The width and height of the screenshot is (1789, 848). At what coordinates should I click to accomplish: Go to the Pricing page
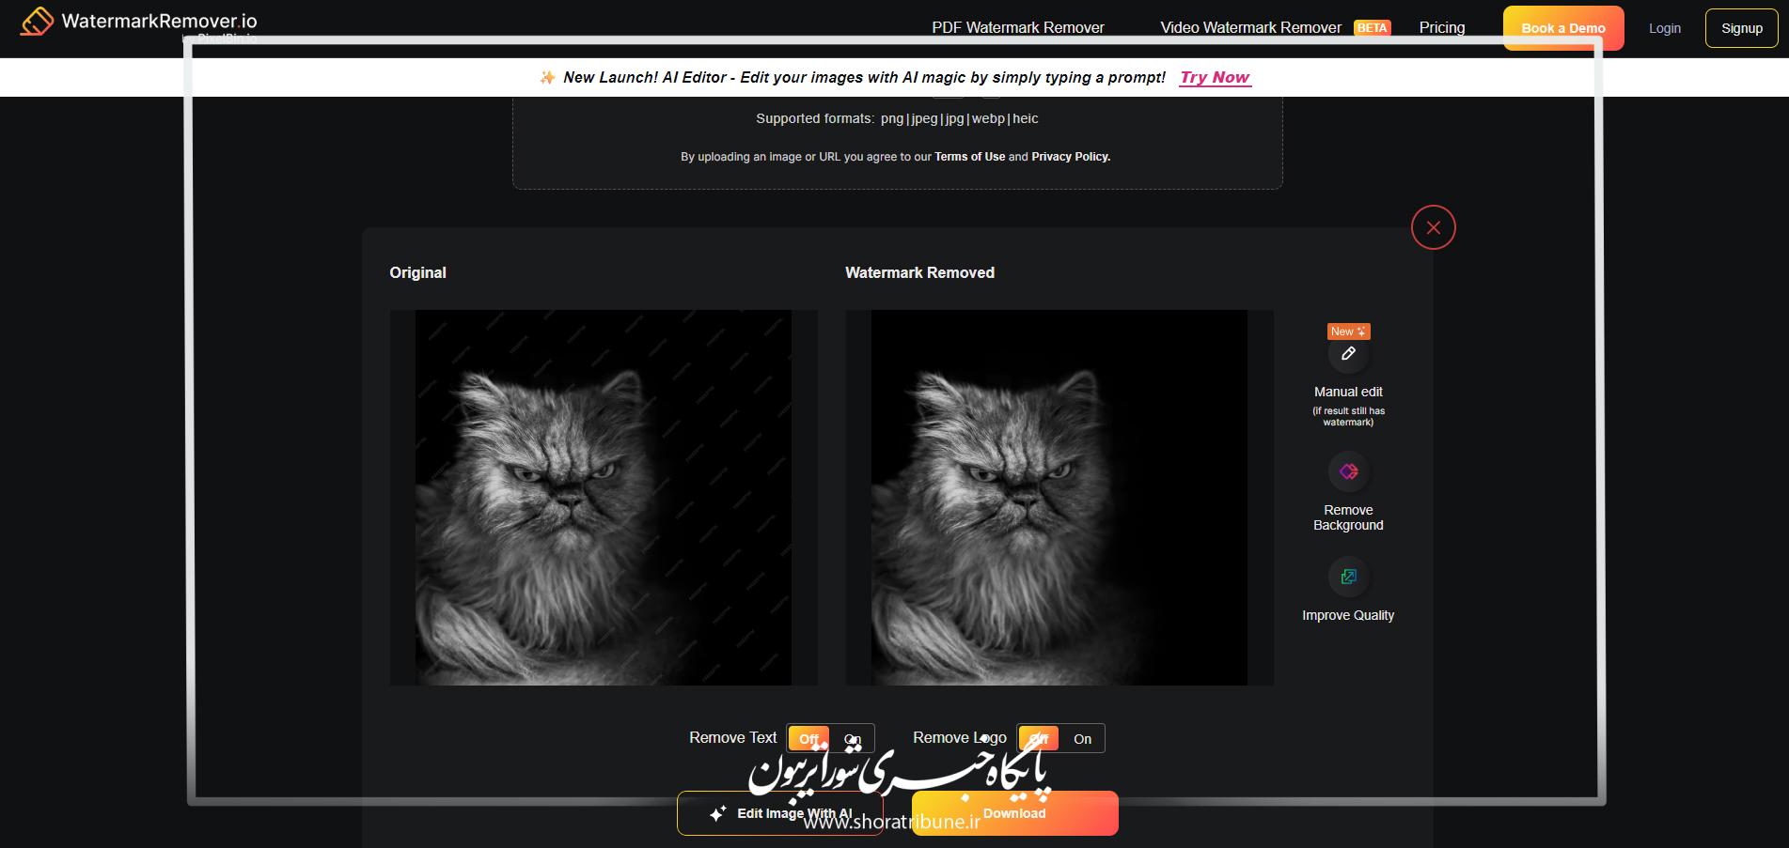1441,27
